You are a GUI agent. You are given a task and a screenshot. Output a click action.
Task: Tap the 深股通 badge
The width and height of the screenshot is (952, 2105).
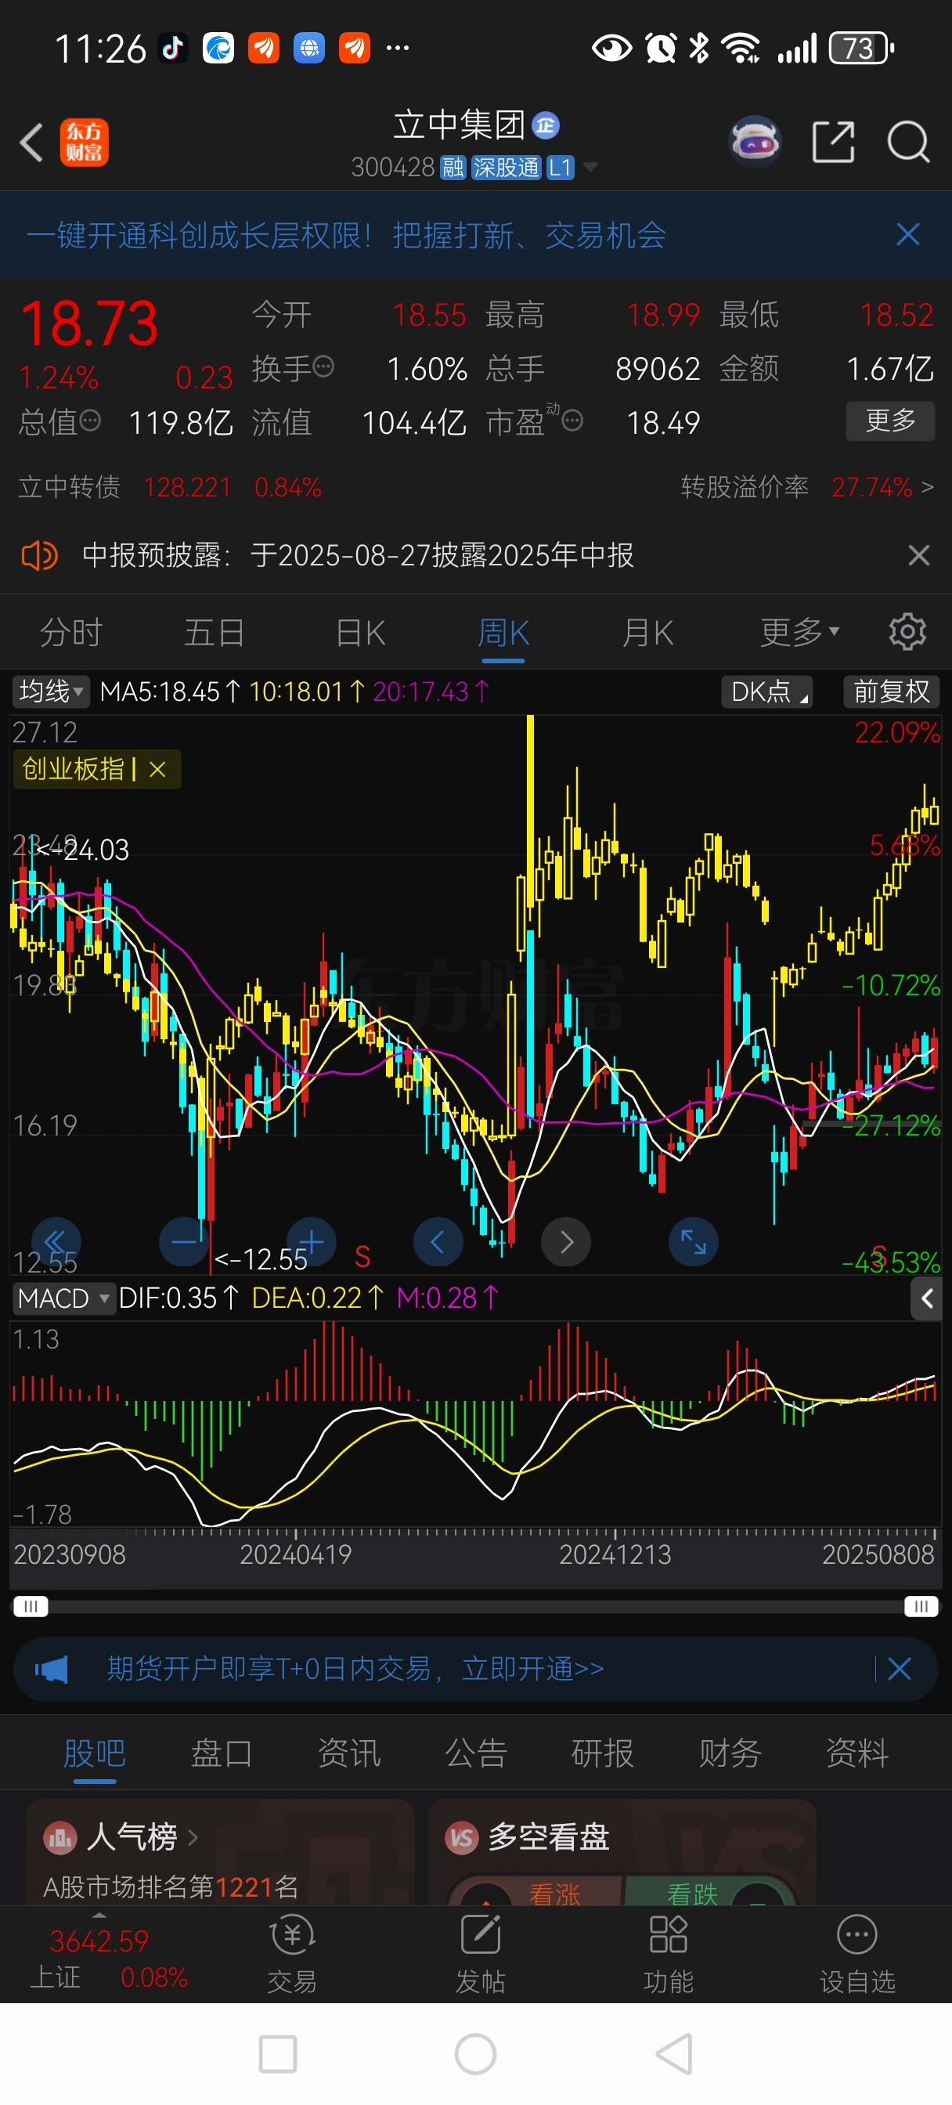[x=507, y=168]
